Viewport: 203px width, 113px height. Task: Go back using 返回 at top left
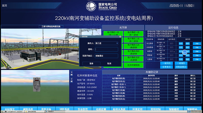4,5
